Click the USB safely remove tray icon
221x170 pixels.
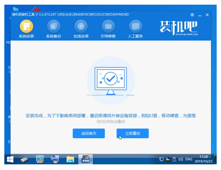click(174, 159)
